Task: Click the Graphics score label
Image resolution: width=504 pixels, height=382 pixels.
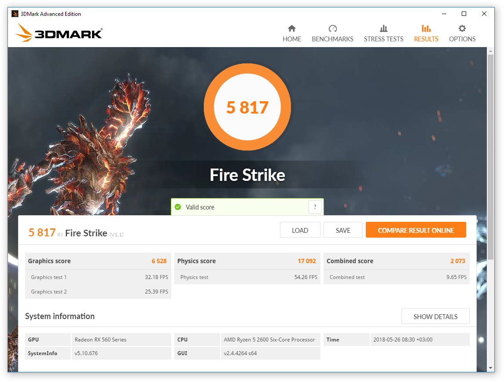Action: [x=49, y=261]
